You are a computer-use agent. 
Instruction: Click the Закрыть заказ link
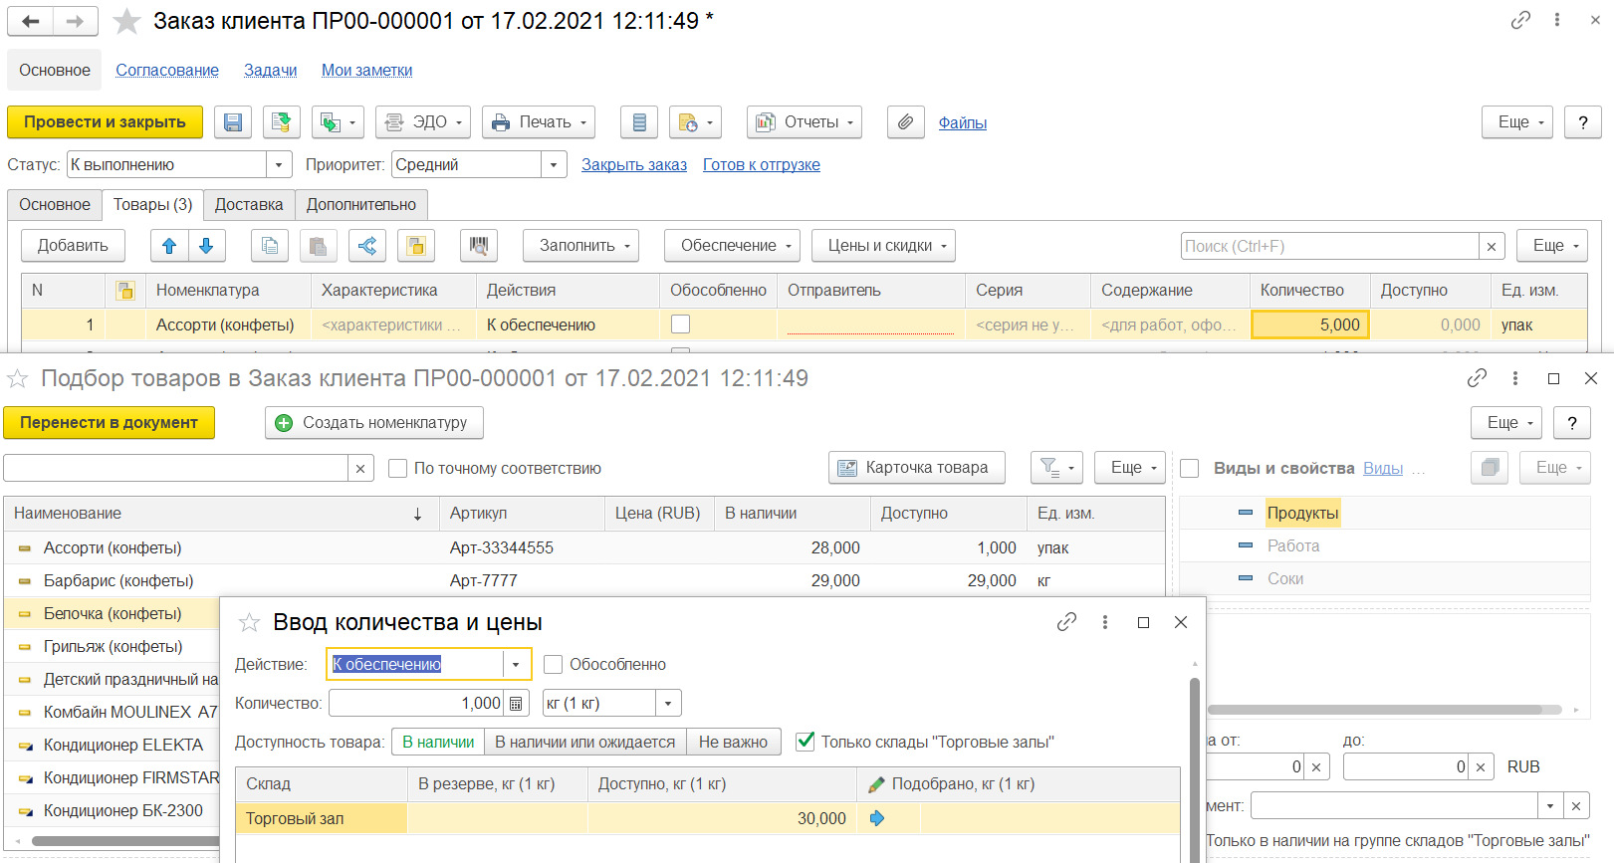(x=634, y=164)
